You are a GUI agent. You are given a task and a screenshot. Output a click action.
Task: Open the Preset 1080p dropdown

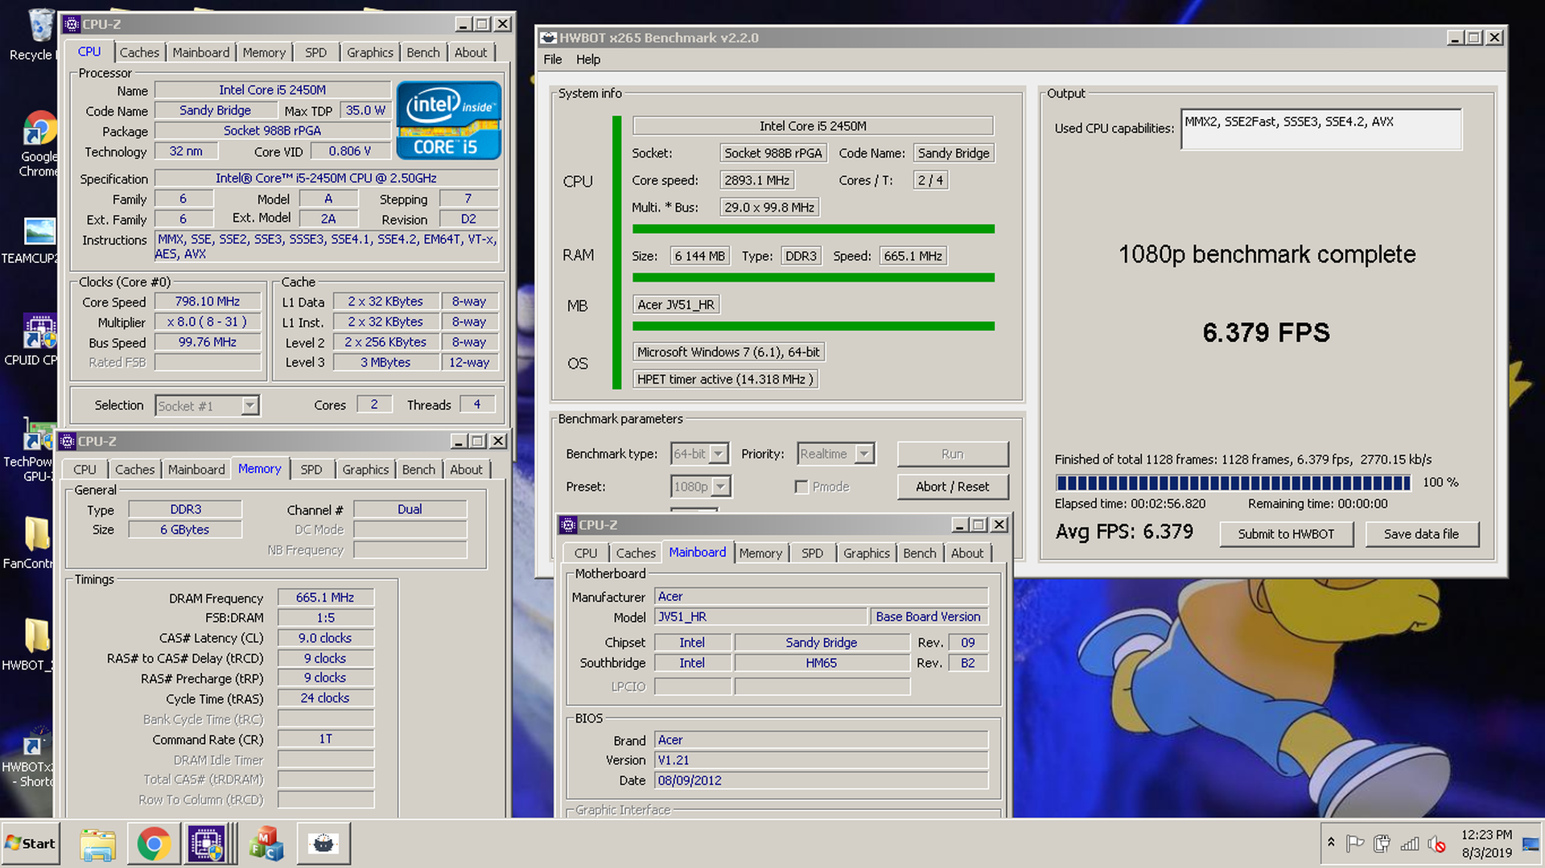point(701,487)
